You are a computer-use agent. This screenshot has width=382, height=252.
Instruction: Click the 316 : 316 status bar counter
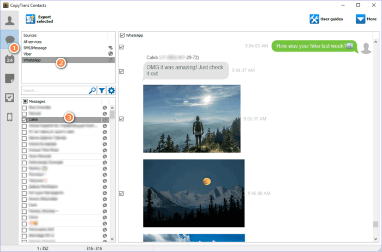[x=94, y=248]
